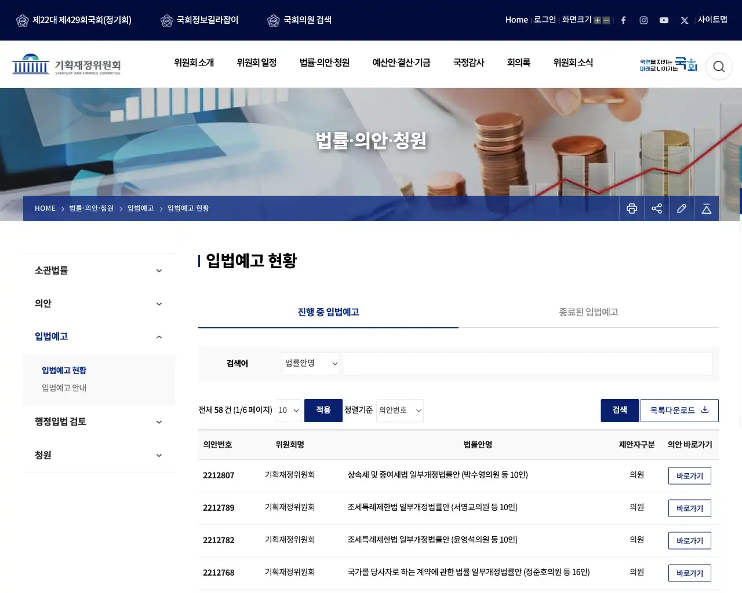Expand the 소관법률 sidebar section
This screenshot has height=593, width=742.
coord(99,270)
